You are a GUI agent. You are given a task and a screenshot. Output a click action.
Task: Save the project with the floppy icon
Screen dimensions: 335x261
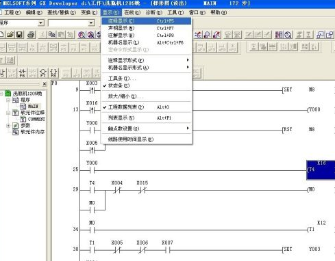point(19,35)
